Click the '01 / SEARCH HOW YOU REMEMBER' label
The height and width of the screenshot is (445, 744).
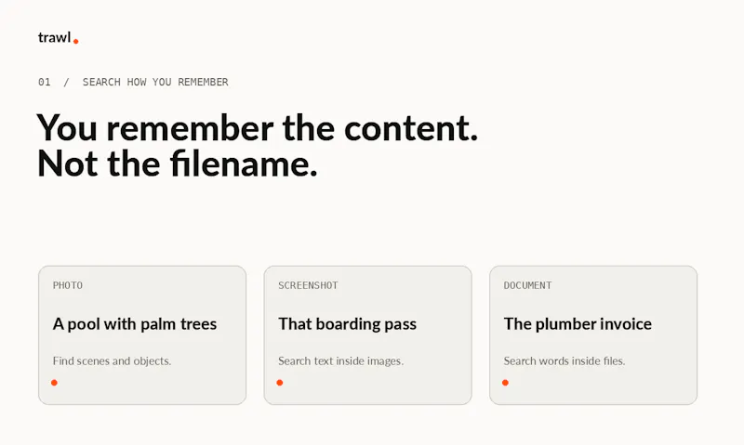coord(133,82)
